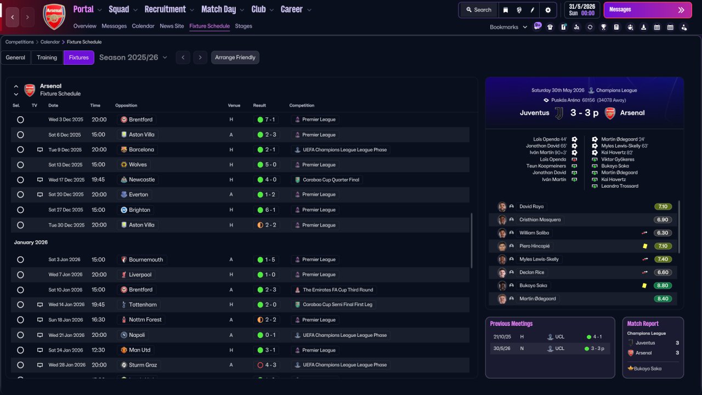The image size is (702, 395).
Task: Open the News Site sub-menu item
Action: click(172, 26)
